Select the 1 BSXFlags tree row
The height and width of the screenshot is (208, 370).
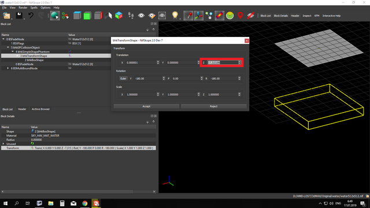point(17,43)
